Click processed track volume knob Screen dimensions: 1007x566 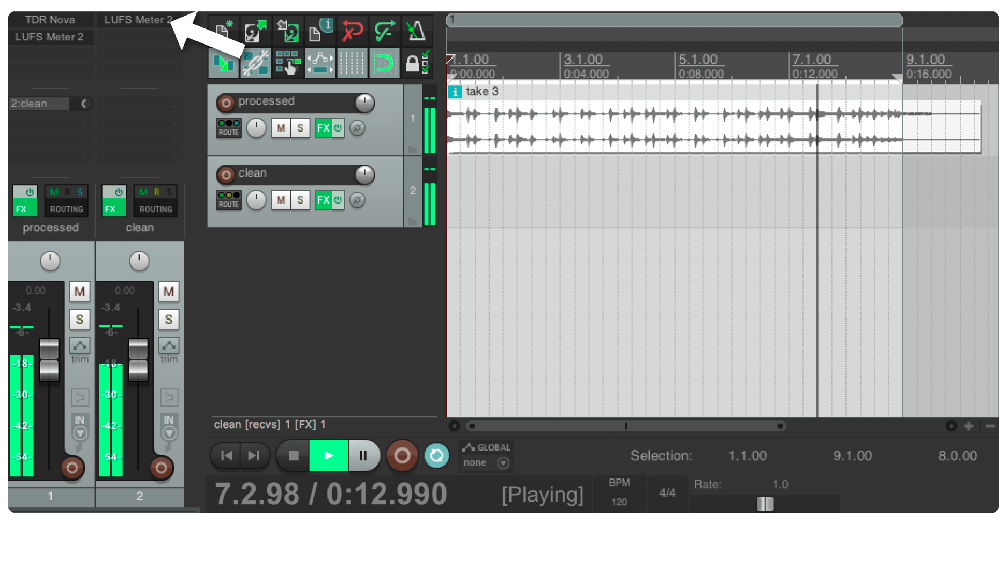(365, 103)
